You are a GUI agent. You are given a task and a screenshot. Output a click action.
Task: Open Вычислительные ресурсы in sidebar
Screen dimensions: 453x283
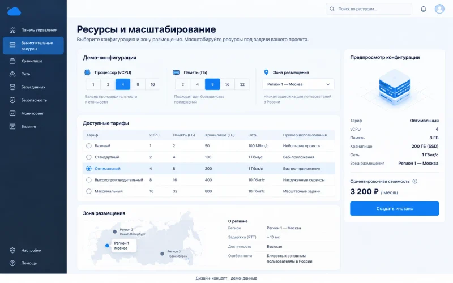tap(33, 46)
